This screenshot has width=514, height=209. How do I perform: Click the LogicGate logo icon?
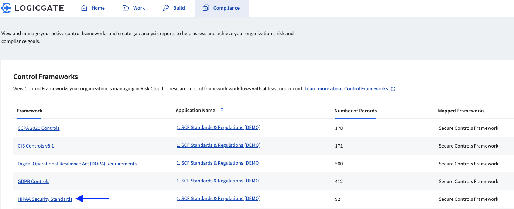pyautogui.click(x=7, y=8)
